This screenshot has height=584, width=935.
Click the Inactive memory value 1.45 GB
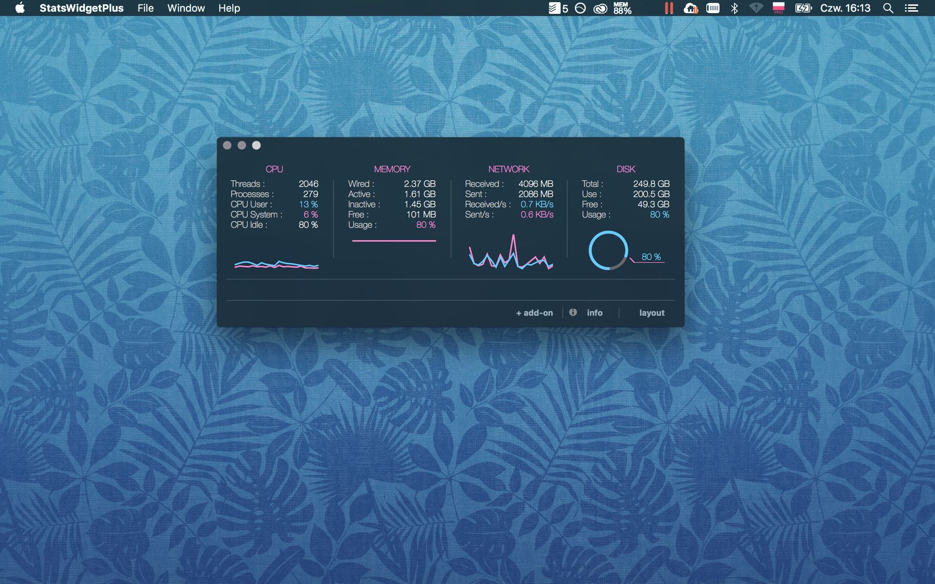click(x=420, y=204)
